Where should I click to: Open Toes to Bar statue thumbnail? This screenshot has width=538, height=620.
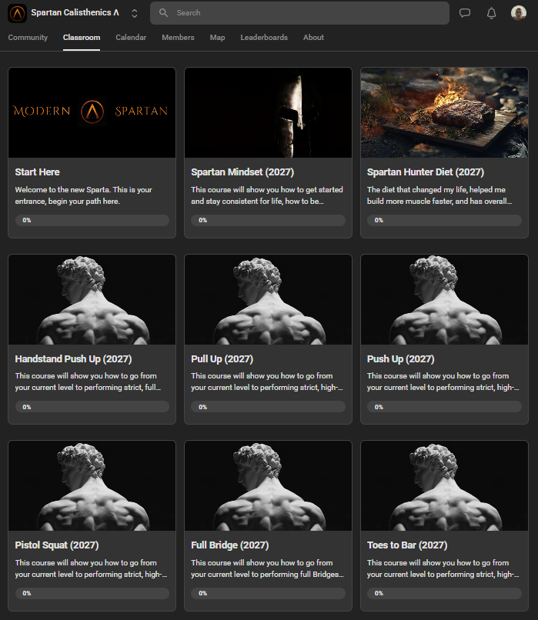point(444,485)
